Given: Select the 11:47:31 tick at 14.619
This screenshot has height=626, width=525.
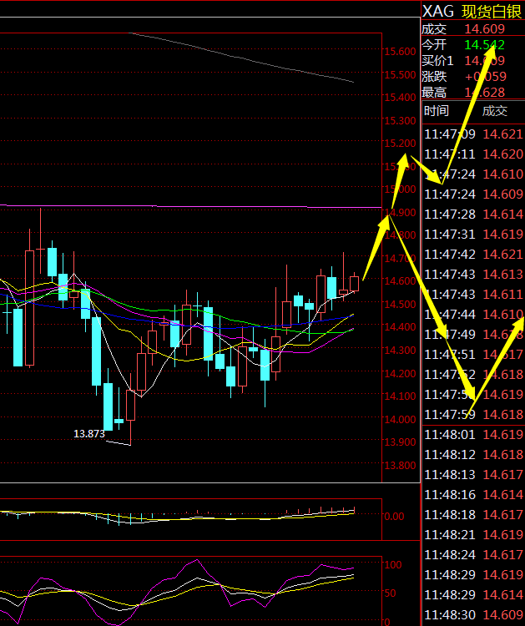Looking at the screenshot, I should tap(473, 235).
